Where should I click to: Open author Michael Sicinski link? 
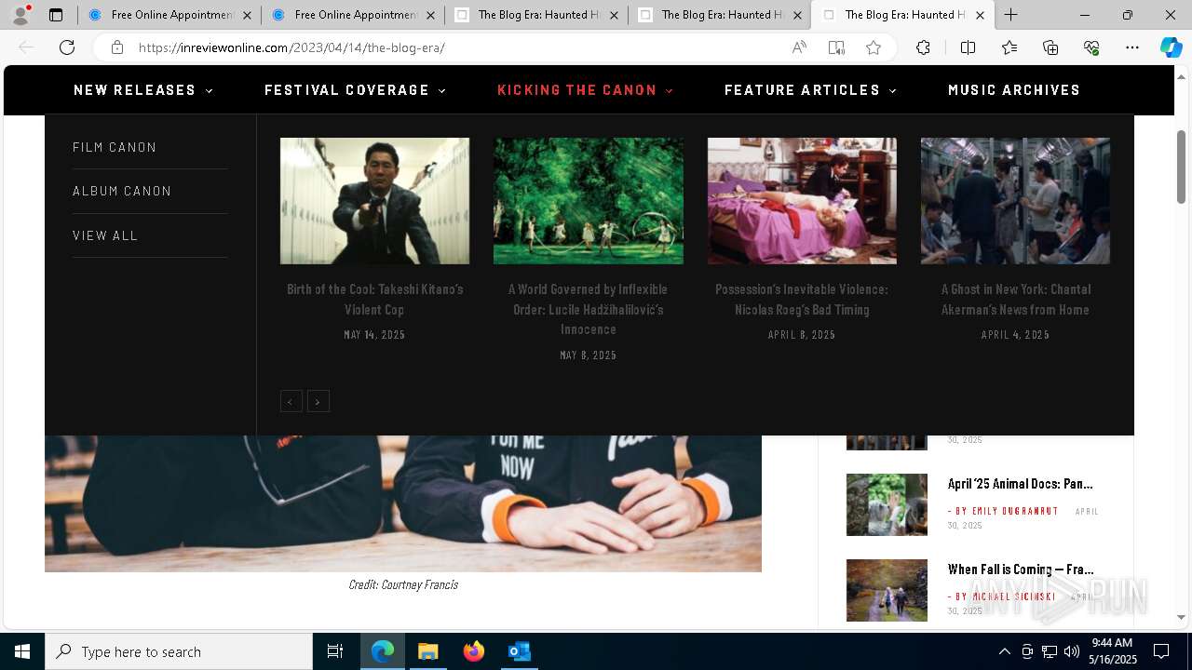pyautogui.click(x=1014, y=596)
